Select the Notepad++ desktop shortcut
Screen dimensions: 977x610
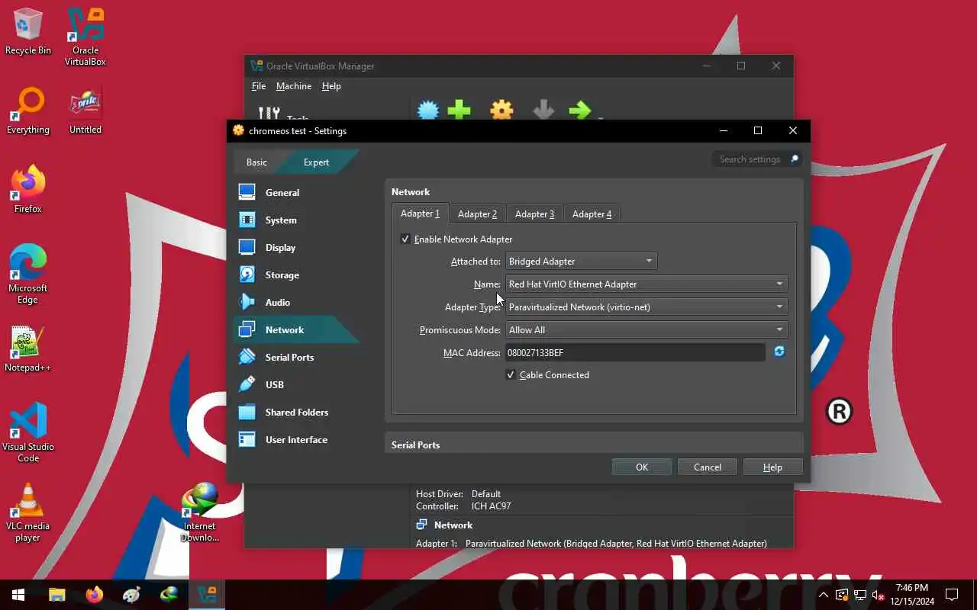tap(28, 348)
